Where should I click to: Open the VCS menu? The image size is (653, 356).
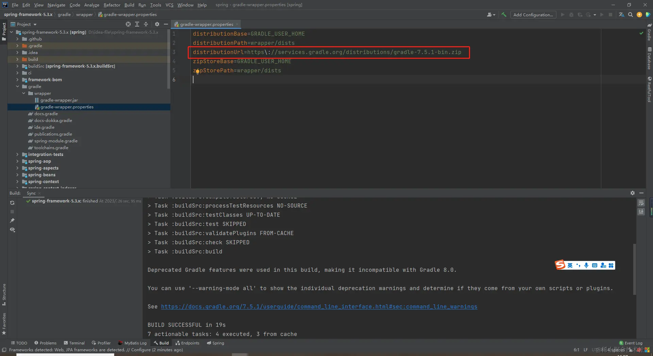pos(169,5)
